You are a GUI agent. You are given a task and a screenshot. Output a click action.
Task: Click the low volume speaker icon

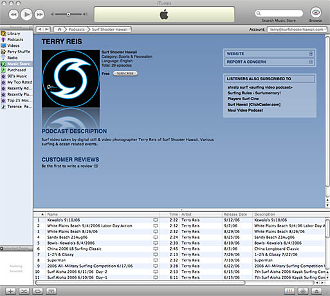click(x=52, y=14)
